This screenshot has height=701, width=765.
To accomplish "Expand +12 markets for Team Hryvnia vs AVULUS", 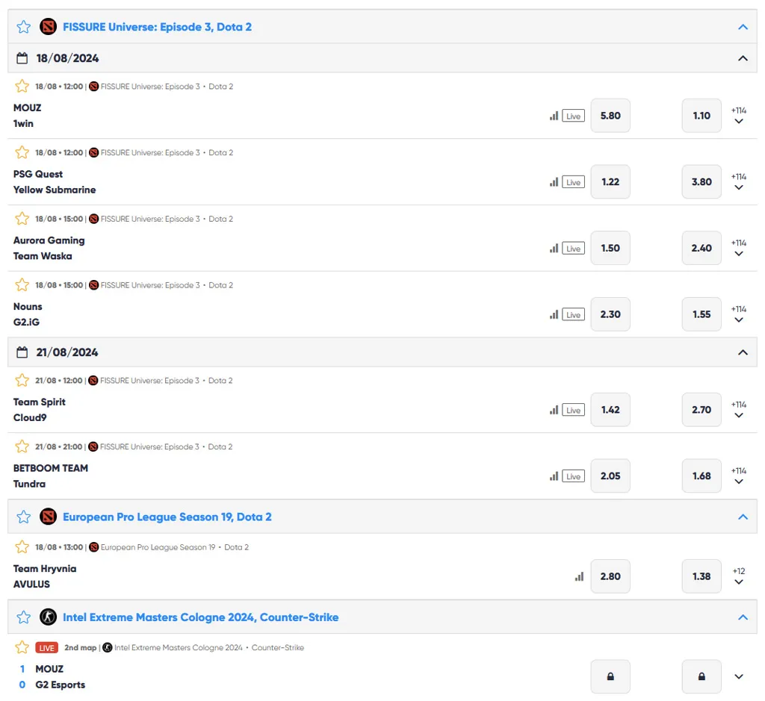I will point(739,576).
